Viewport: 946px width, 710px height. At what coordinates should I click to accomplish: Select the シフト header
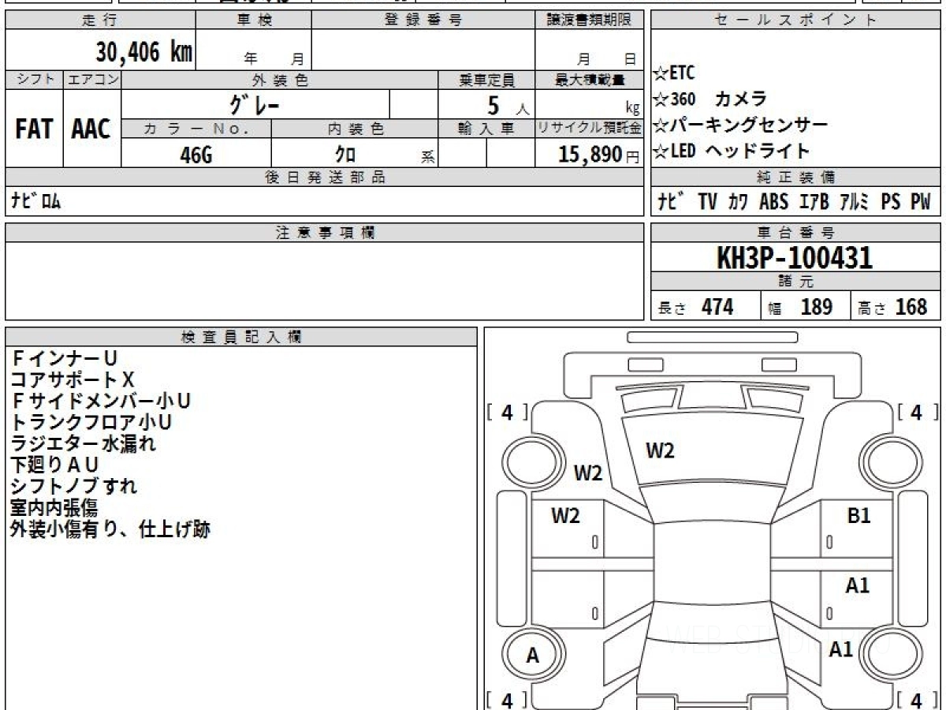(34, 80)
